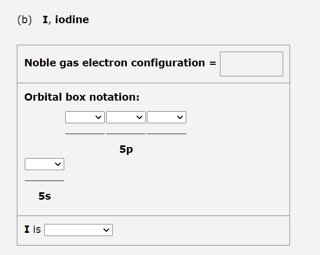This screenshot has width=320, height=255.
Task: Click the bold 'I is' label text
Action: click(x=33, y=229)
